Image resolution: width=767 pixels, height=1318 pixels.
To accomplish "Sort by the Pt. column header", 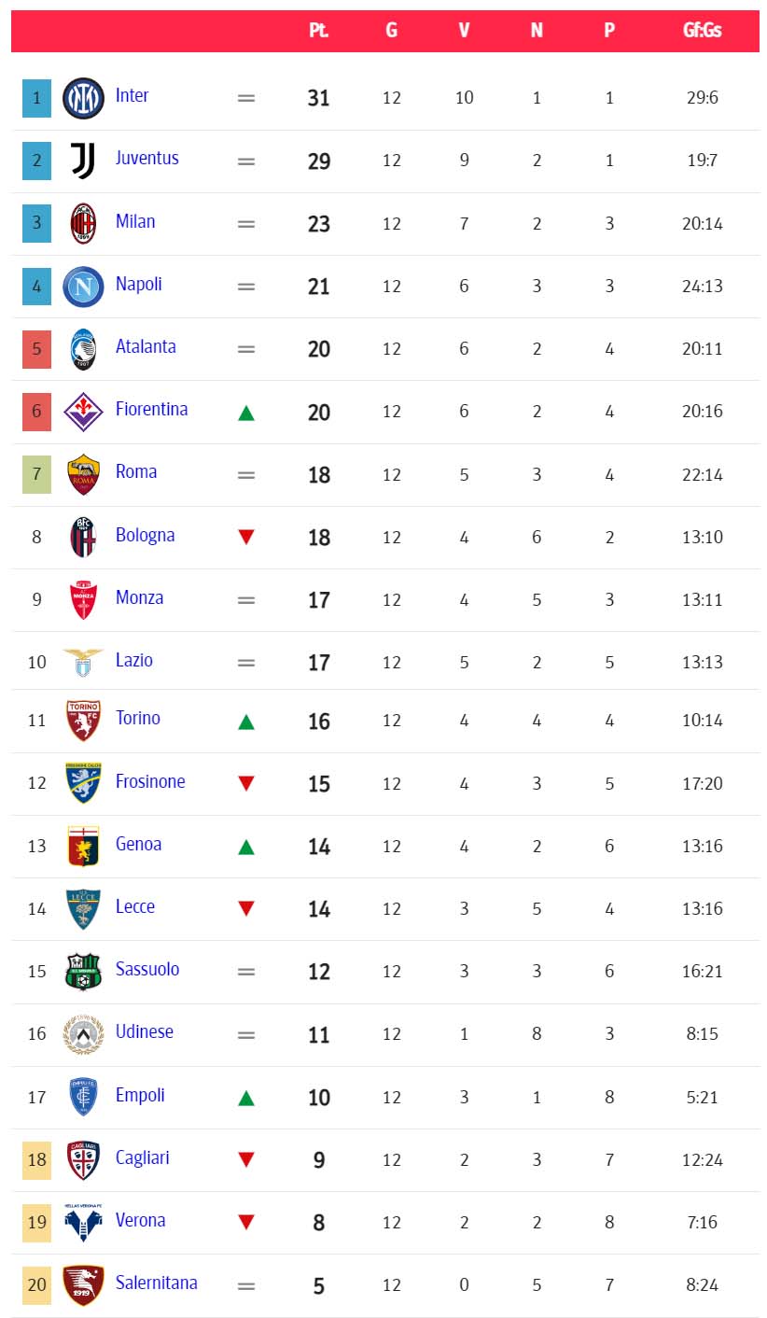I will [319, 31].
